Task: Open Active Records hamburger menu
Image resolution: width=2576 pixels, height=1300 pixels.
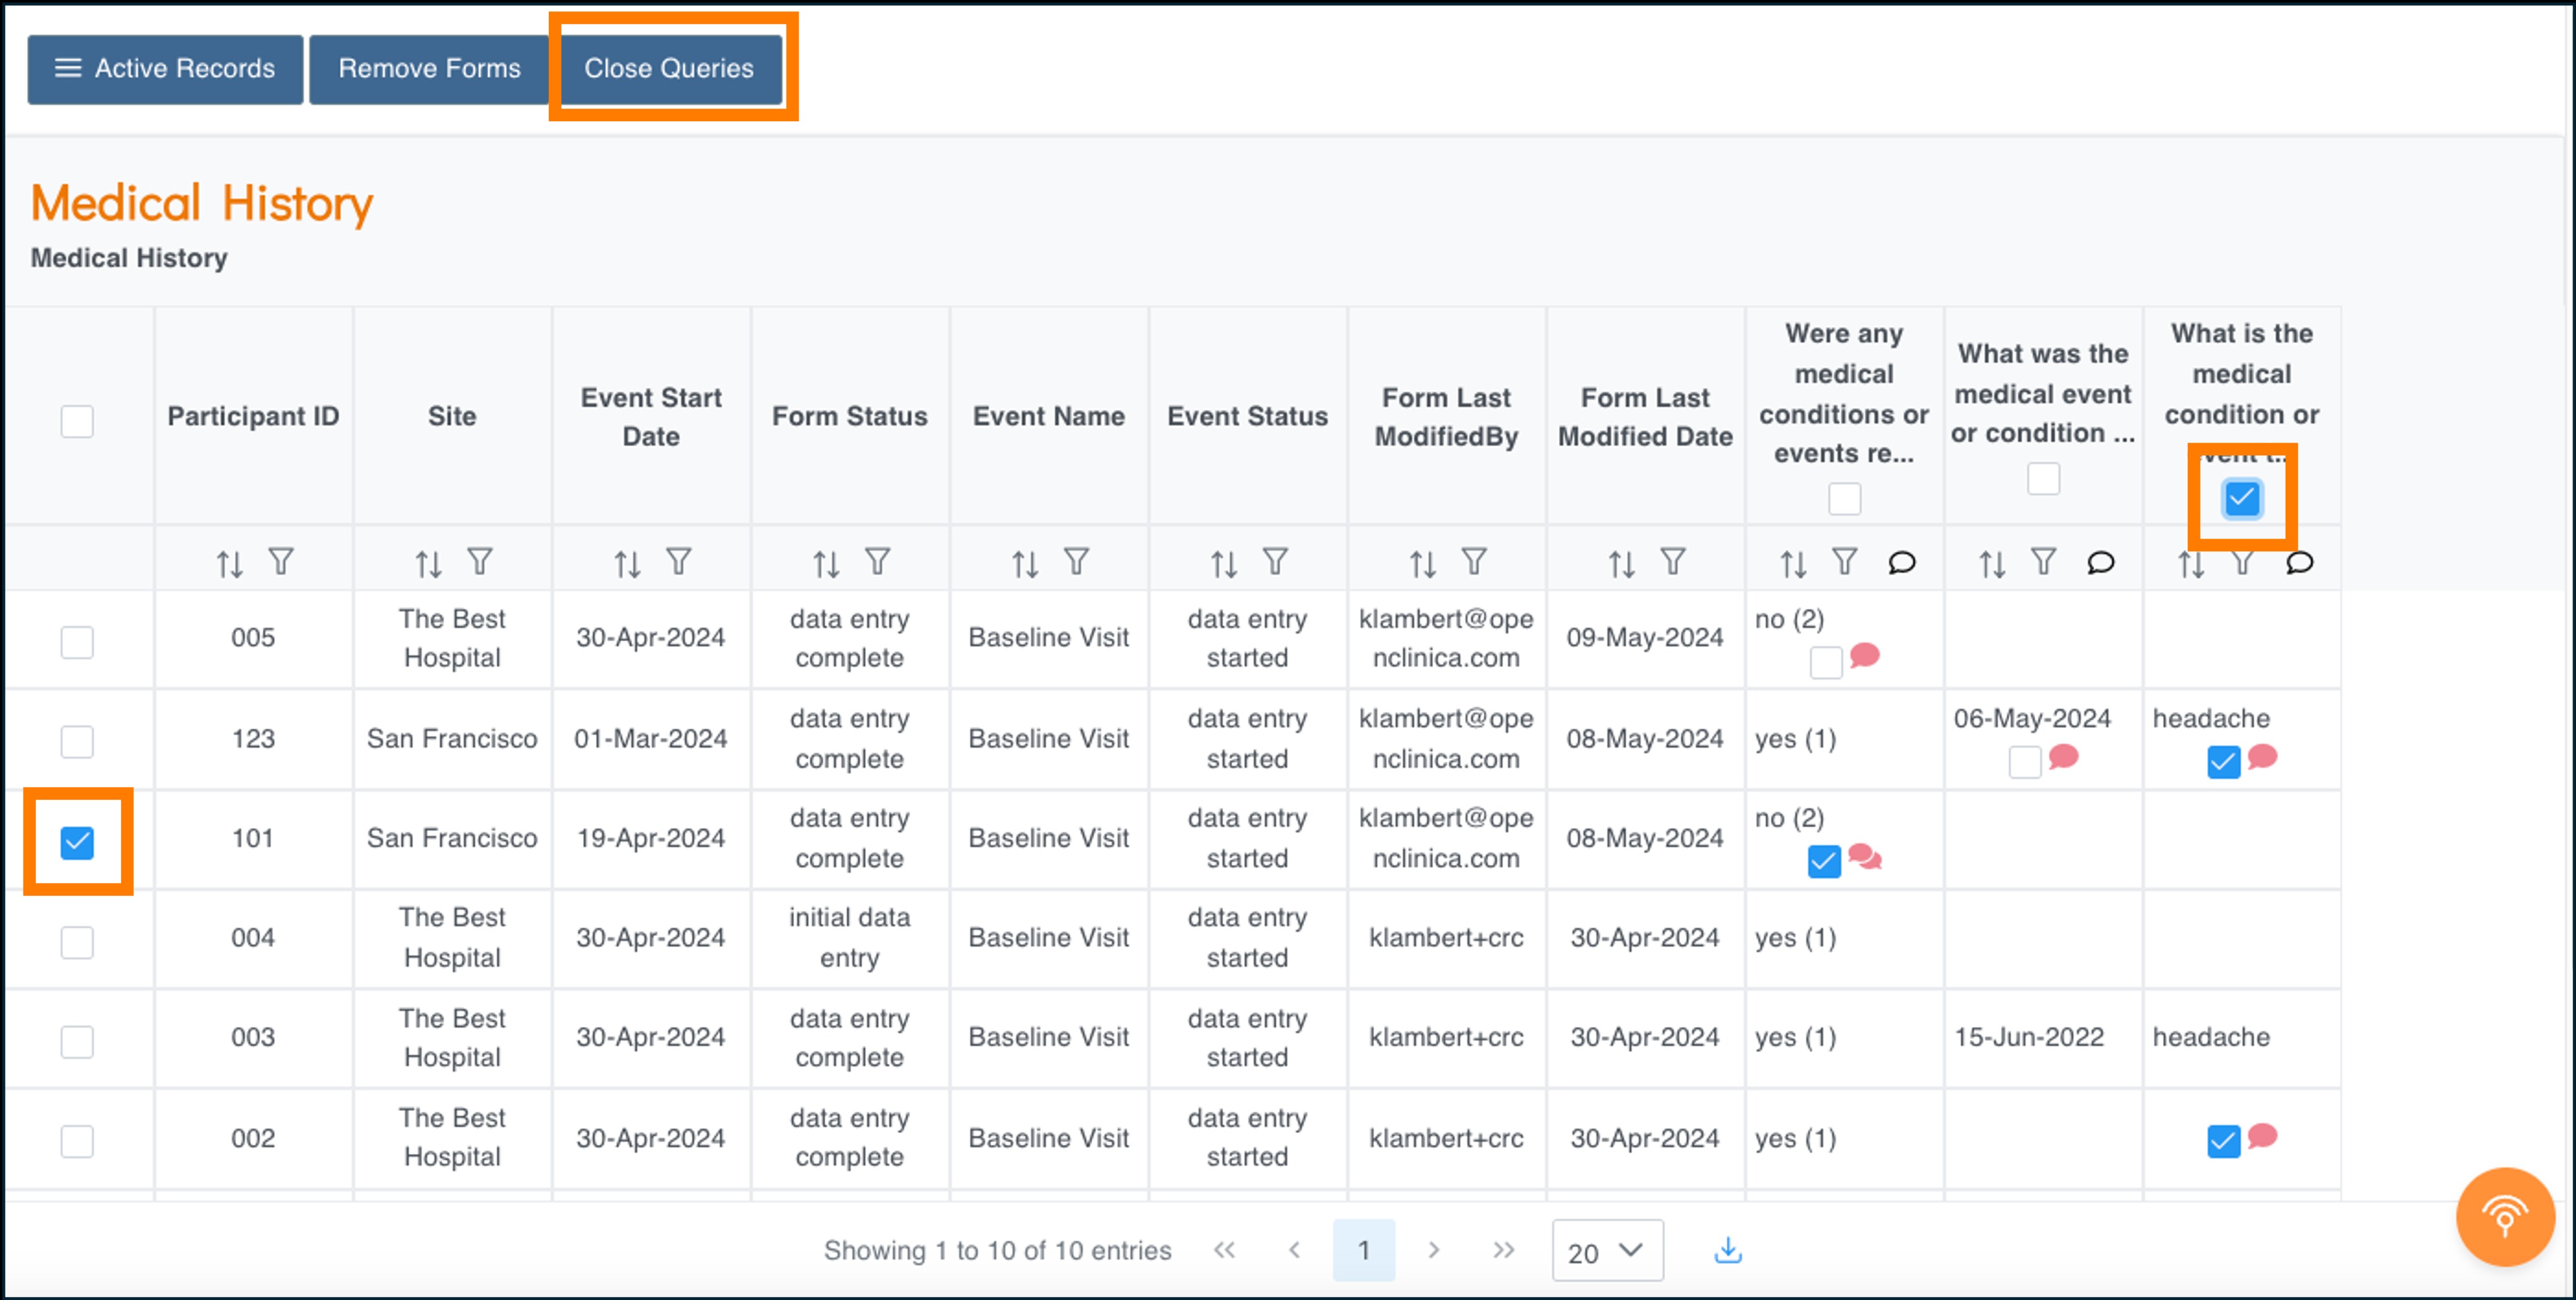Action: 165,69
